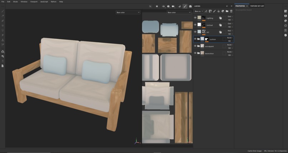Click the camera screenshot icon above the viewport
Image resolution: width=288 pixels, height=153 pixels.
click(190, 6)
